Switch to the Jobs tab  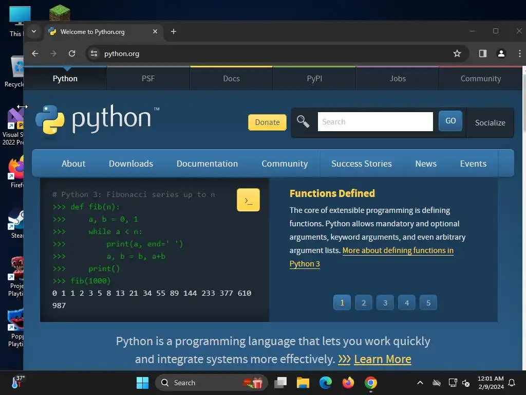[x=398, y=79]
